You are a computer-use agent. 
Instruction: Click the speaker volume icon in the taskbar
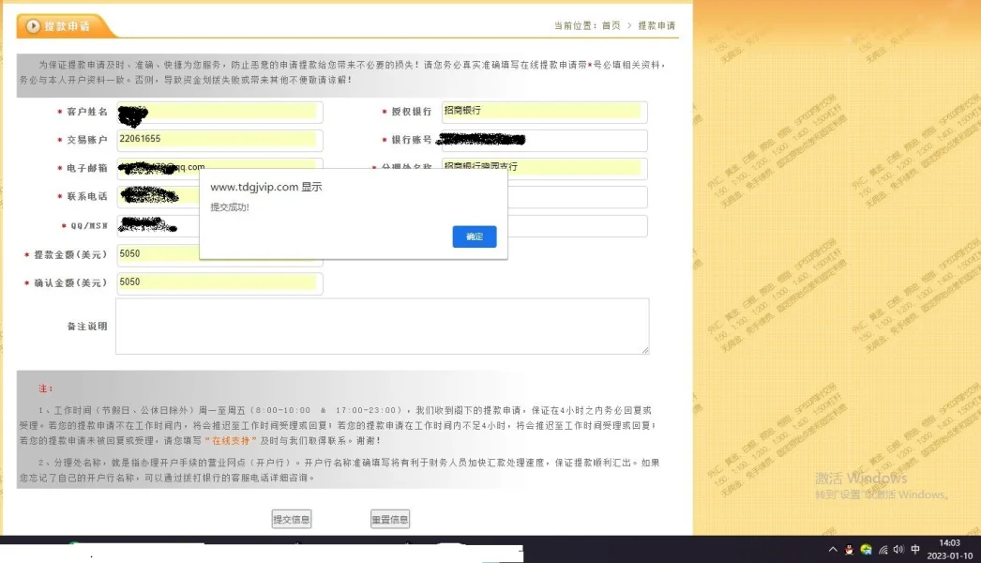click(898, 549)
